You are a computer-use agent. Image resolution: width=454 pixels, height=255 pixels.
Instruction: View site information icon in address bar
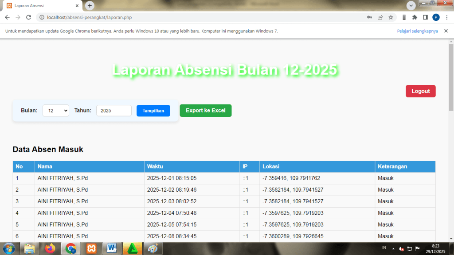point(42,17)
